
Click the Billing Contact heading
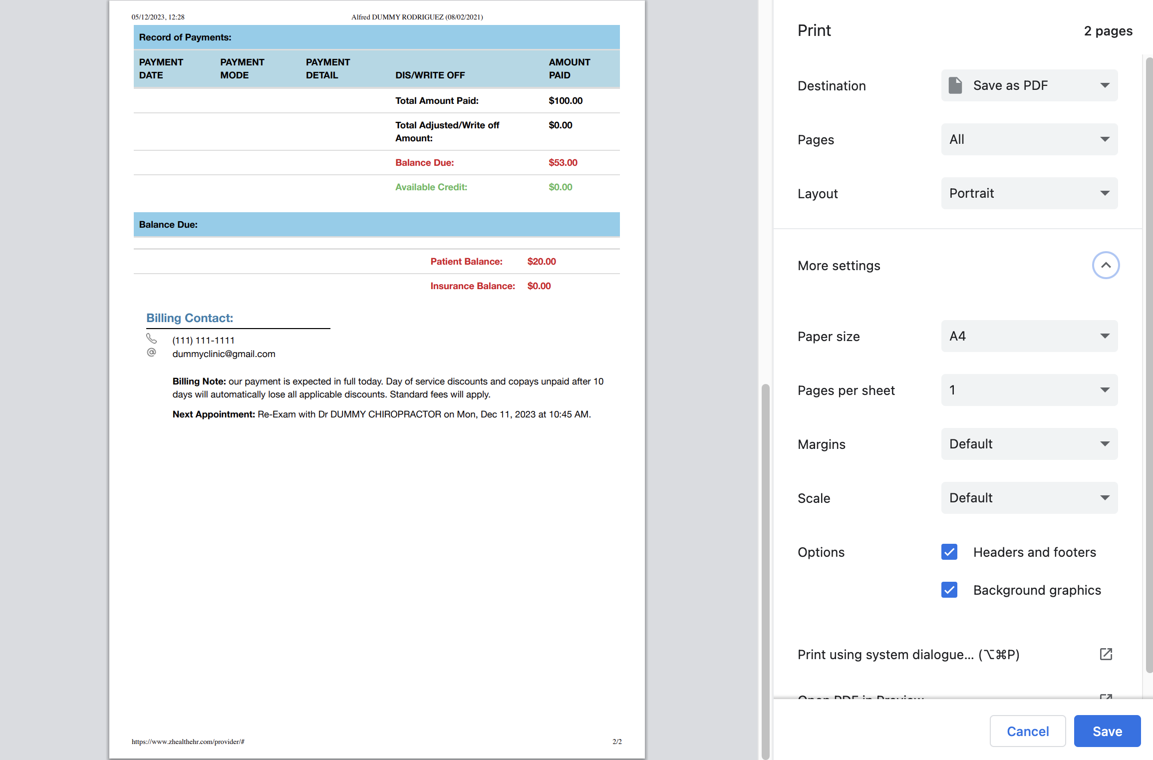click(x=190, y=318)
